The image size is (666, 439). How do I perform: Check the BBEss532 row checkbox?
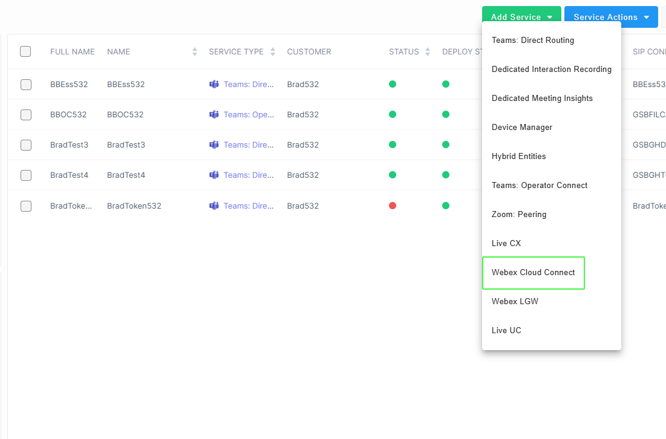[x=26, y=85]
